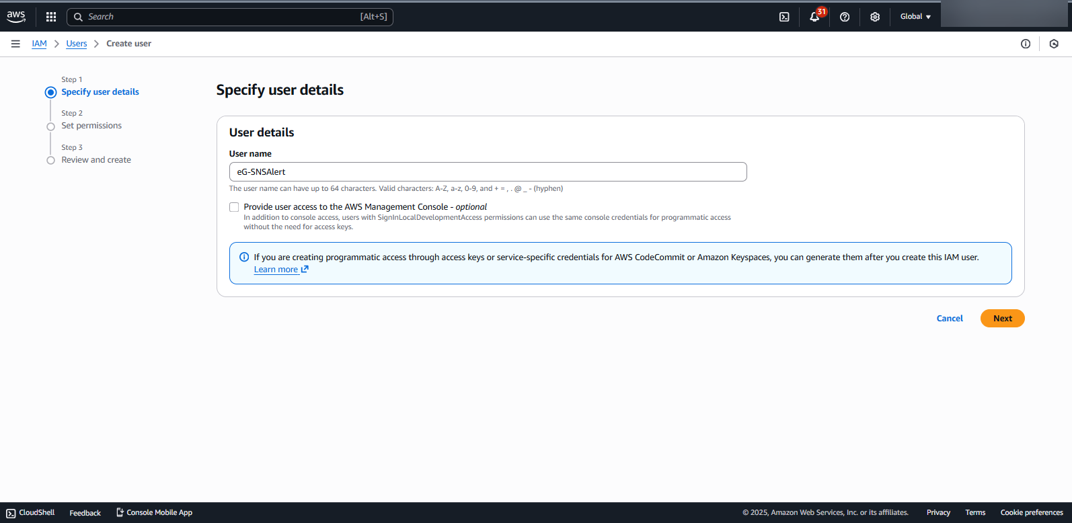Cancel the user creation
The height and width of the screenshot is (523, 1072).
950,319
